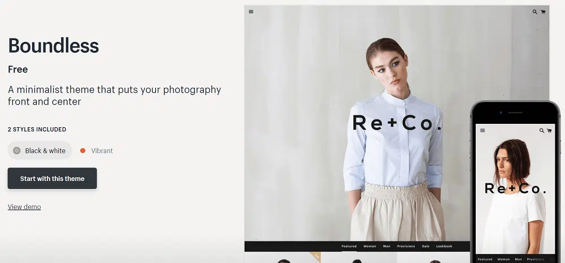Open Provisions tab in desktop preview
Screen dimensions: 565x263
(406, 246)
